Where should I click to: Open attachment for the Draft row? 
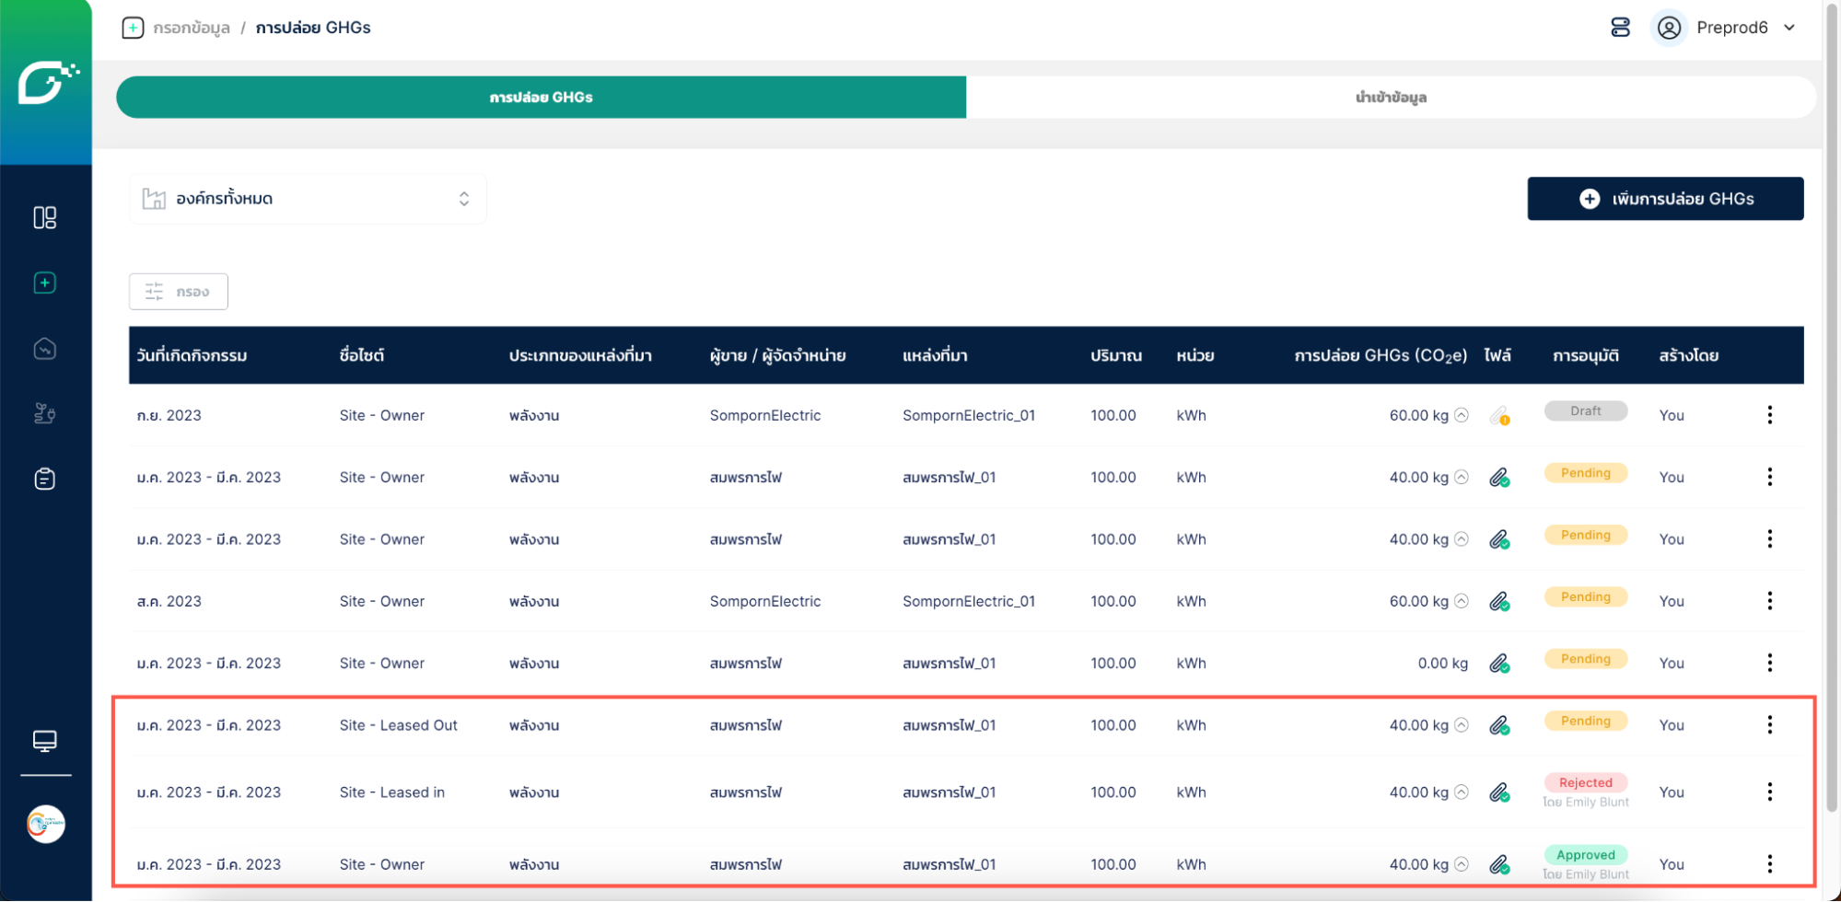(1499, 416)
